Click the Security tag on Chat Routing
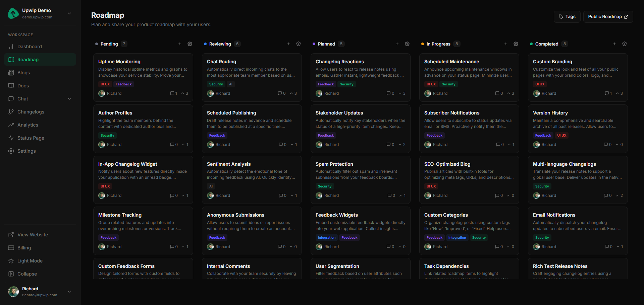644x305 pixels. pos(216,84)
